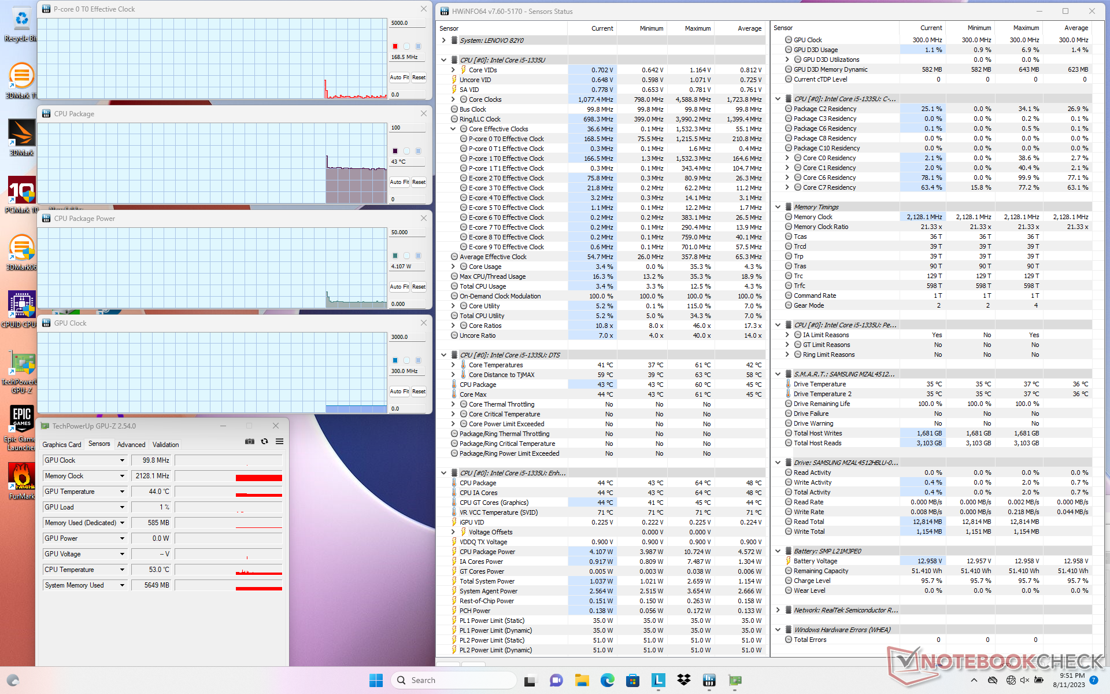Click Dropbox icon in taskbar

click(684, 680)
